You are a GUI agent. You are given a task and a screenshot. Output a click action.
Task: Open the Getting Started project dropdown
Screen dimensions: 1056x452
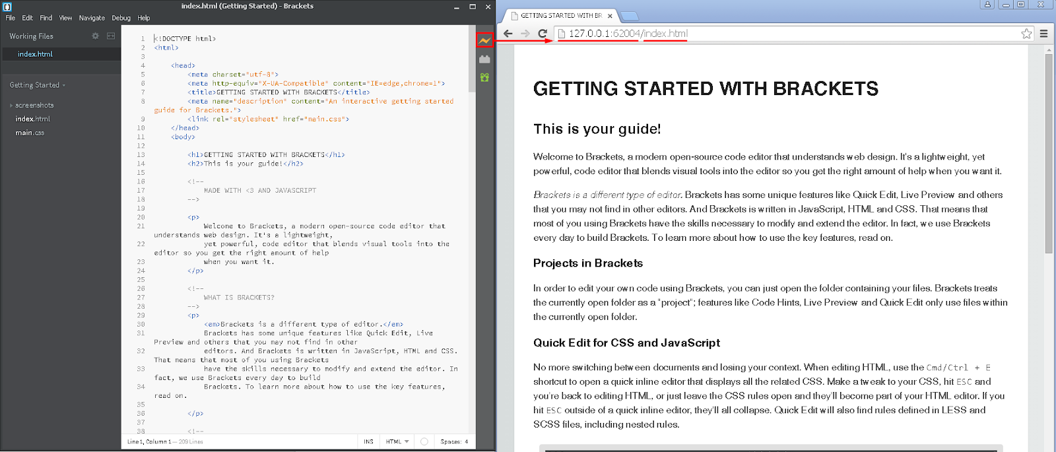pyautogui.click(x=37, y=85)
